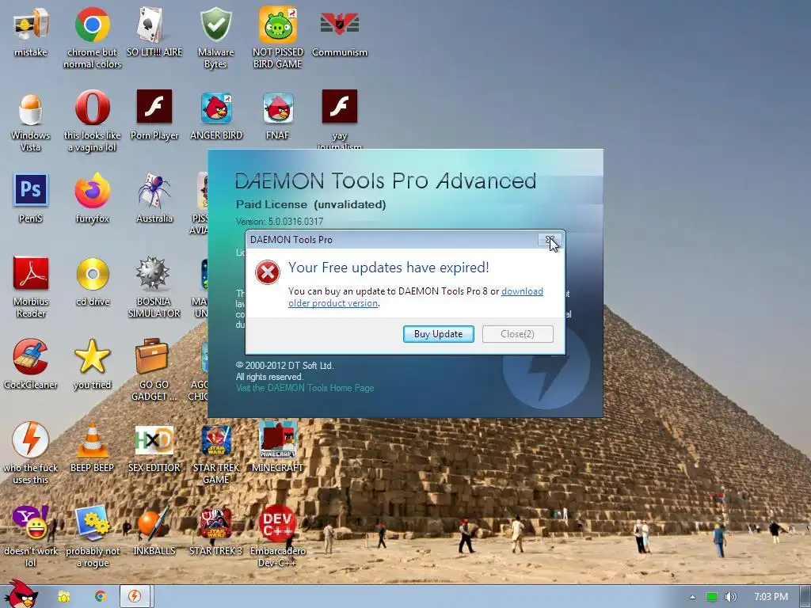Image resolution: width=811 pixels, height=608 pixels.
Task: Click the Close(2) countdown button
Action: point(518,334)
